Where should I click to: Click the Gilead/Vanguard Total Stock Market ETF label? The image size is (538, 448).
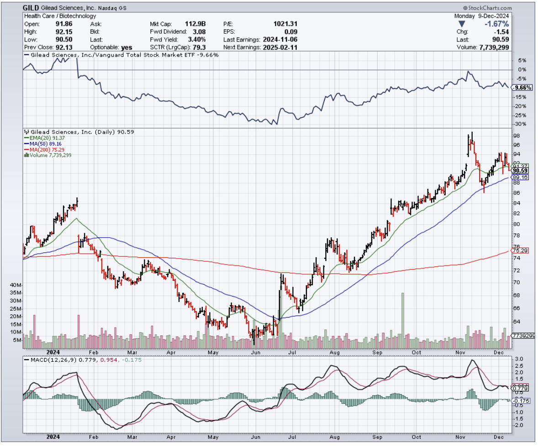124,55
